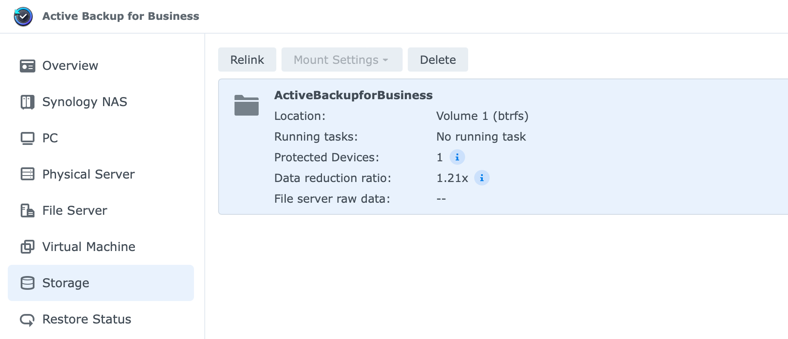Click the ActiveBackupforBusiness storage title
This screenshot has width=788, height=339.
353,95
